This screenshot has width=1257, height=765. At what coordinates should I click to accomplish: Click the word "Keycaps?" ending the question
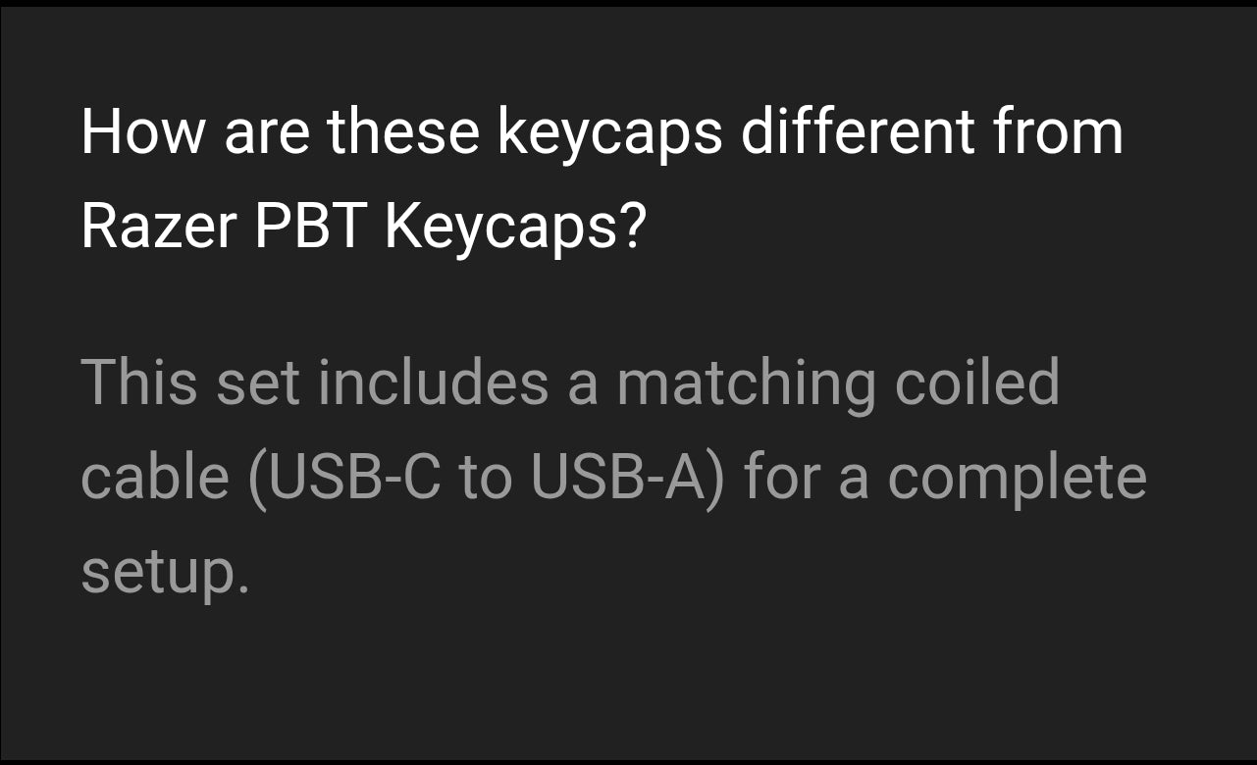[515, 227]
